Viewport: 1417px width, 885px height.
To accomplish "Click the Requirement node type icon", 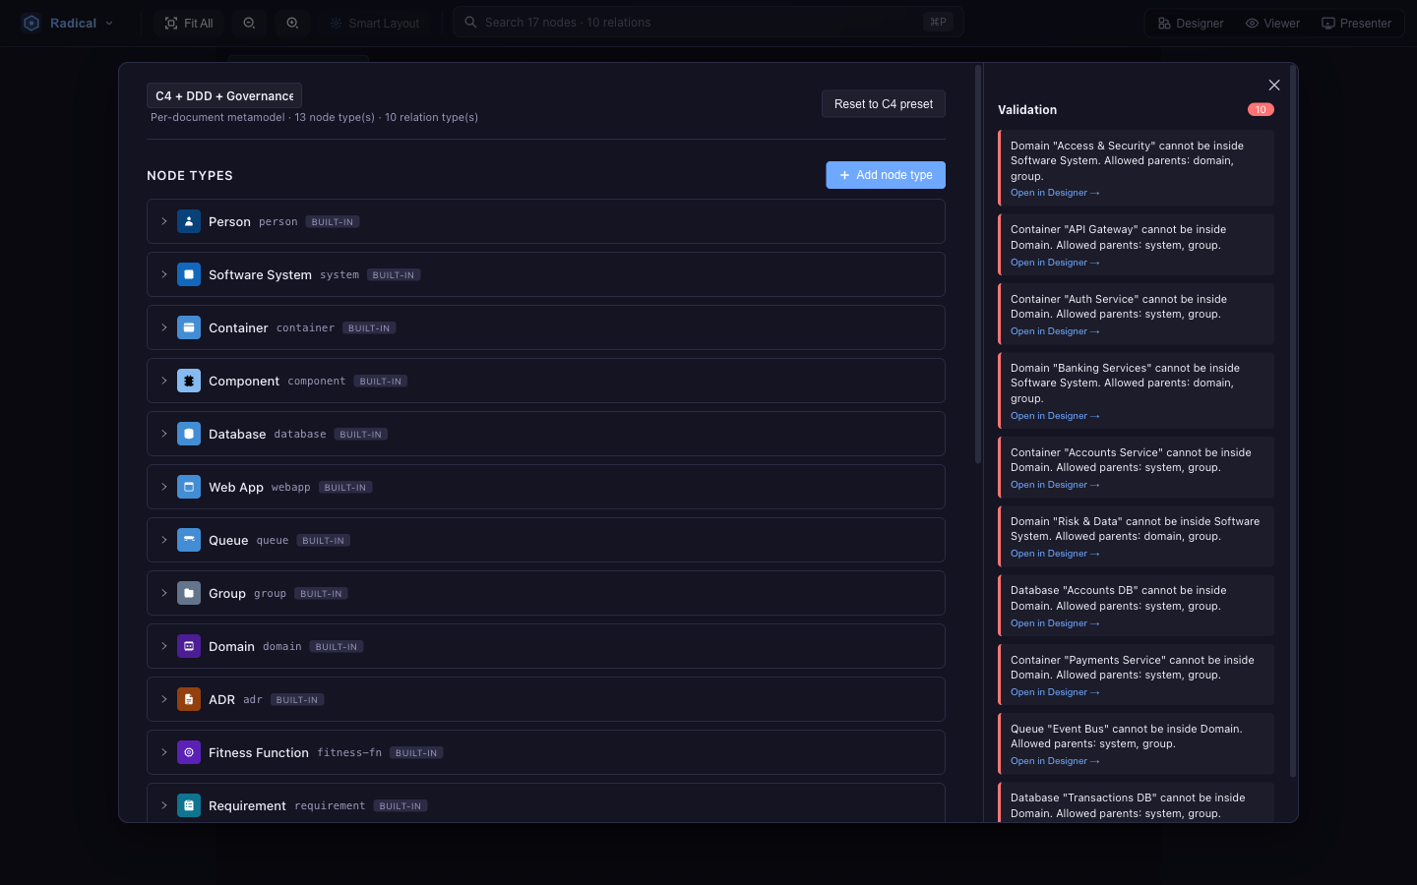I will [189, 805].
